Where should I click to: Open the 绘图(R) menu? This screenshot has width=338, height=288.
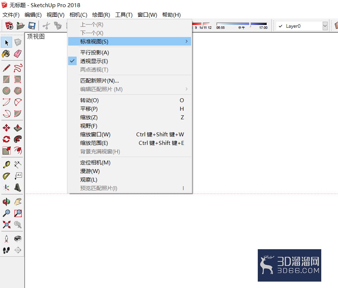point(101,15)
